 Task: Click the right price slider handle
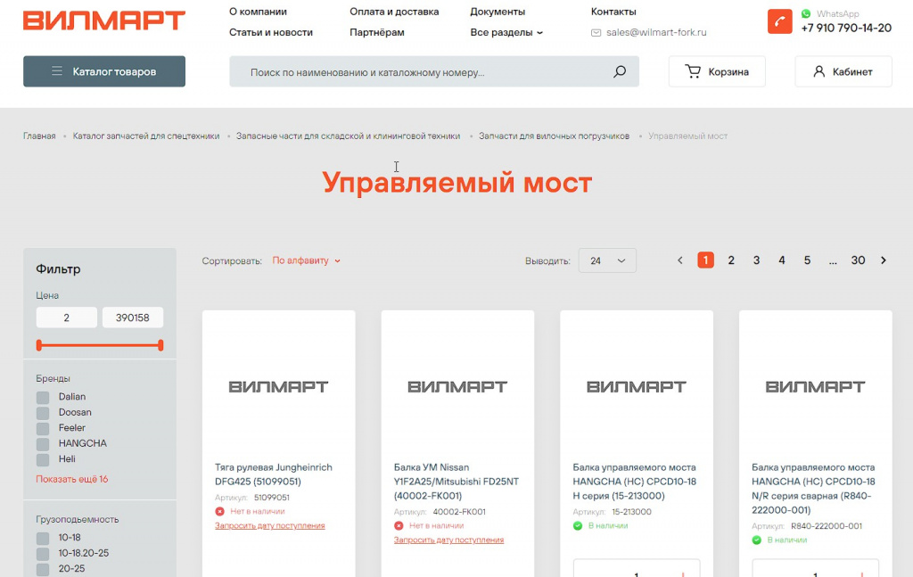pyautogui.click(x=160, y=345)
